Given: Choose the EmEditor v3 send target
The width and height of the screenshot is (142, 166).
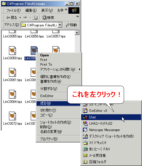Looking at the screenshot, I should pyautogui.click(x=111, y=111).
